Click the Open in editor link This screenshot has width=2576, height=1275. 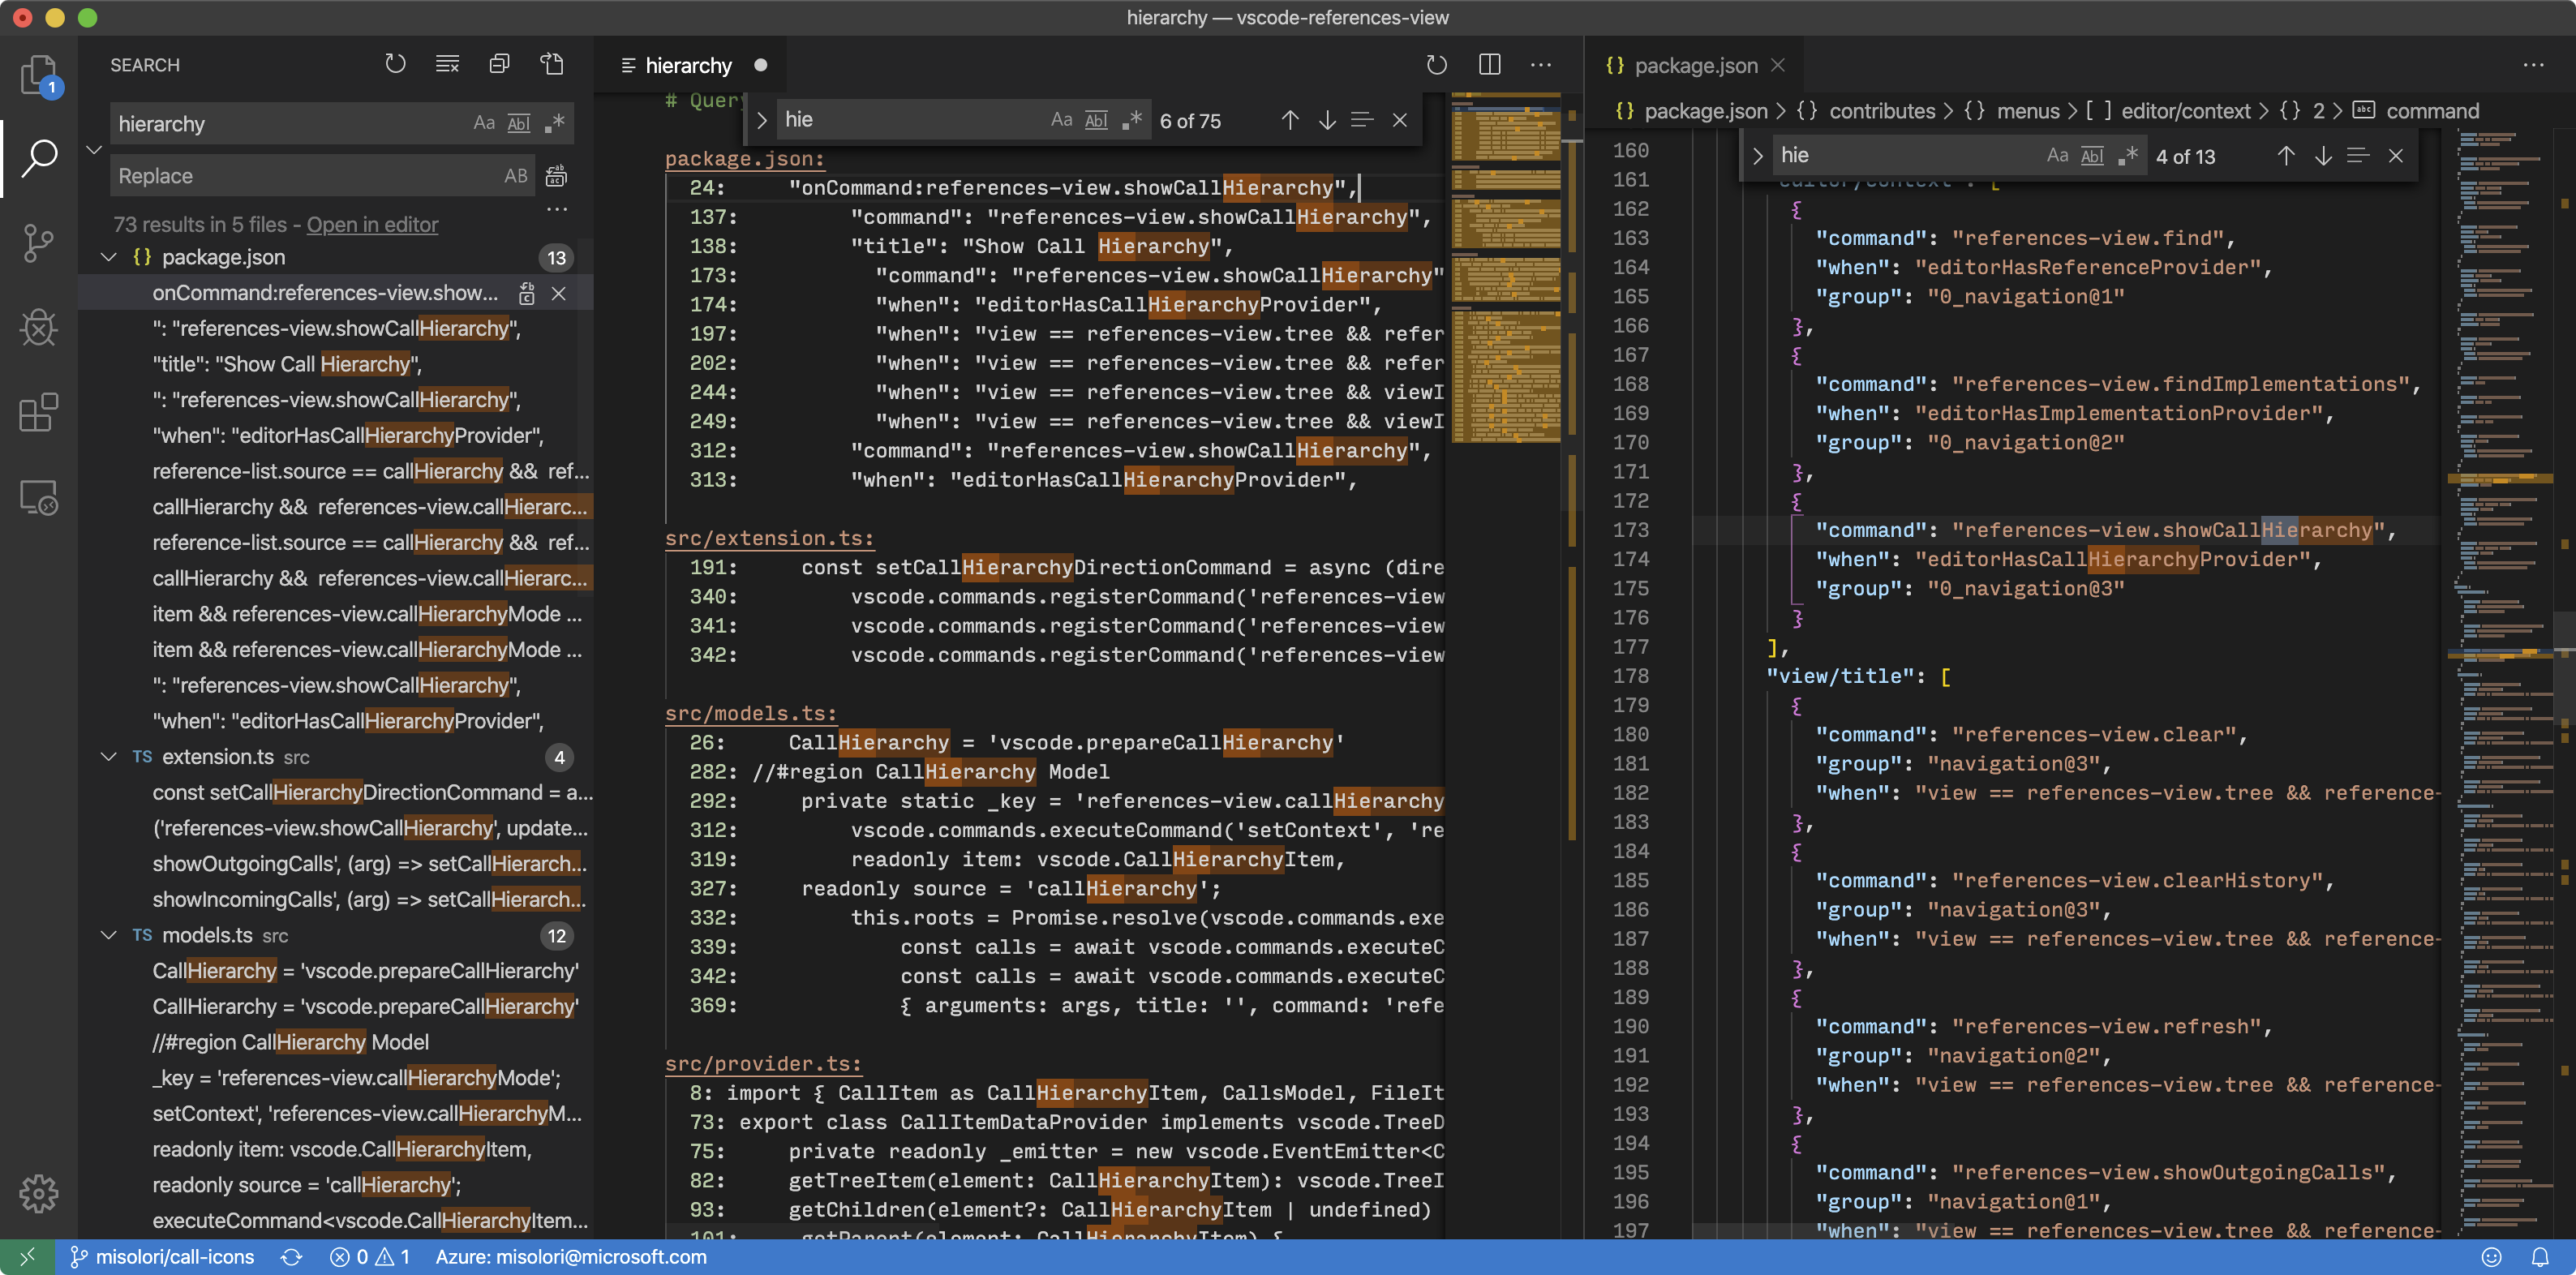tap(372, 225)
